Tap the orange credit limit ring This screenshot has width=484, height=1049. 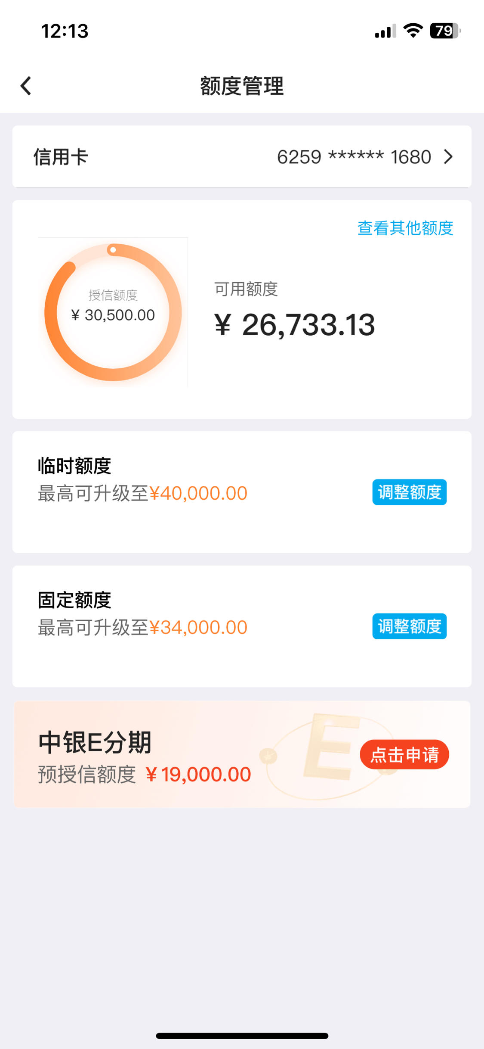[113, 312]
